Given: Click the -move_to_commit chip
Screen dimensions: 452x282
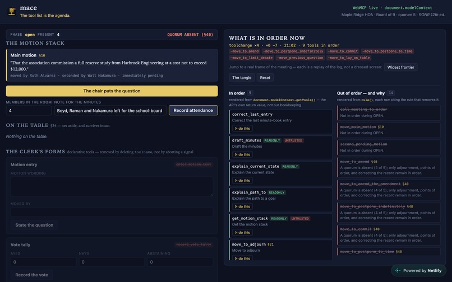Looking at the screenshot, I should point(343,51).
